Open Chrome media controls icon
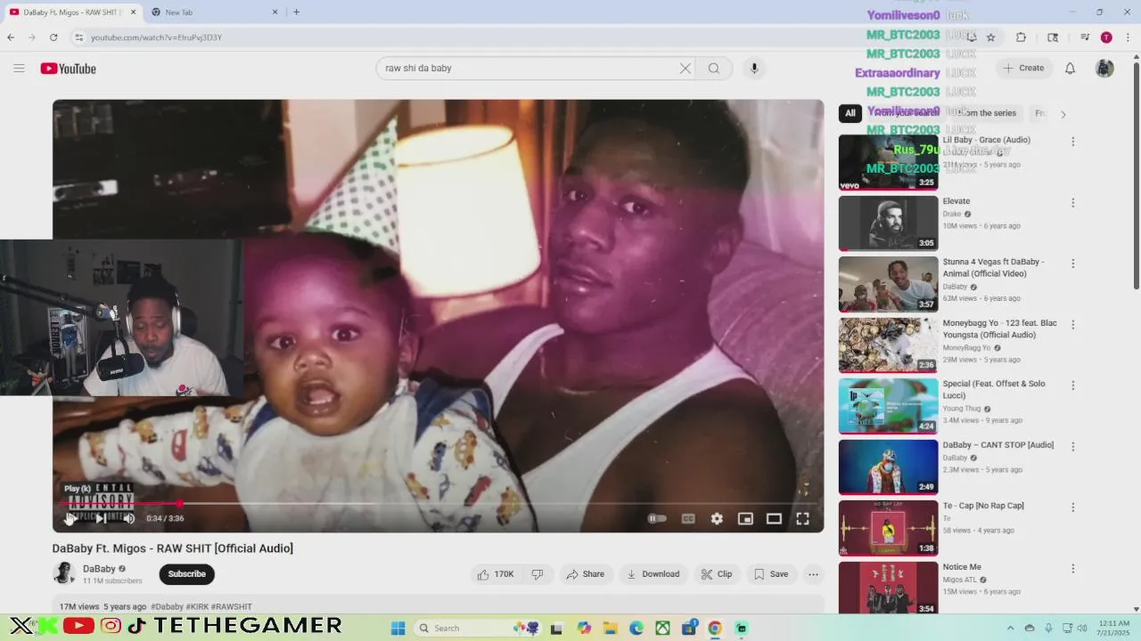The image size is (1141, 641). point(1085,37)
